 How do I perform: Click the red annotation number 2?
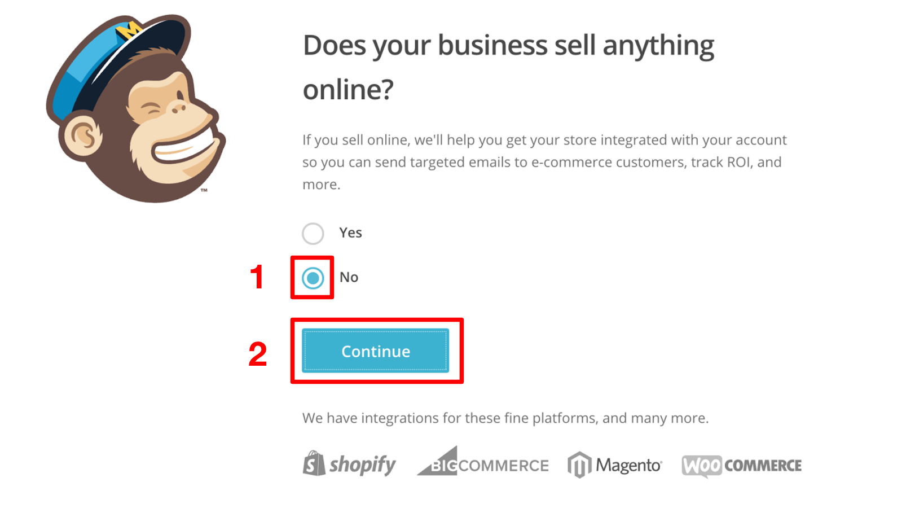coord(258,354)
